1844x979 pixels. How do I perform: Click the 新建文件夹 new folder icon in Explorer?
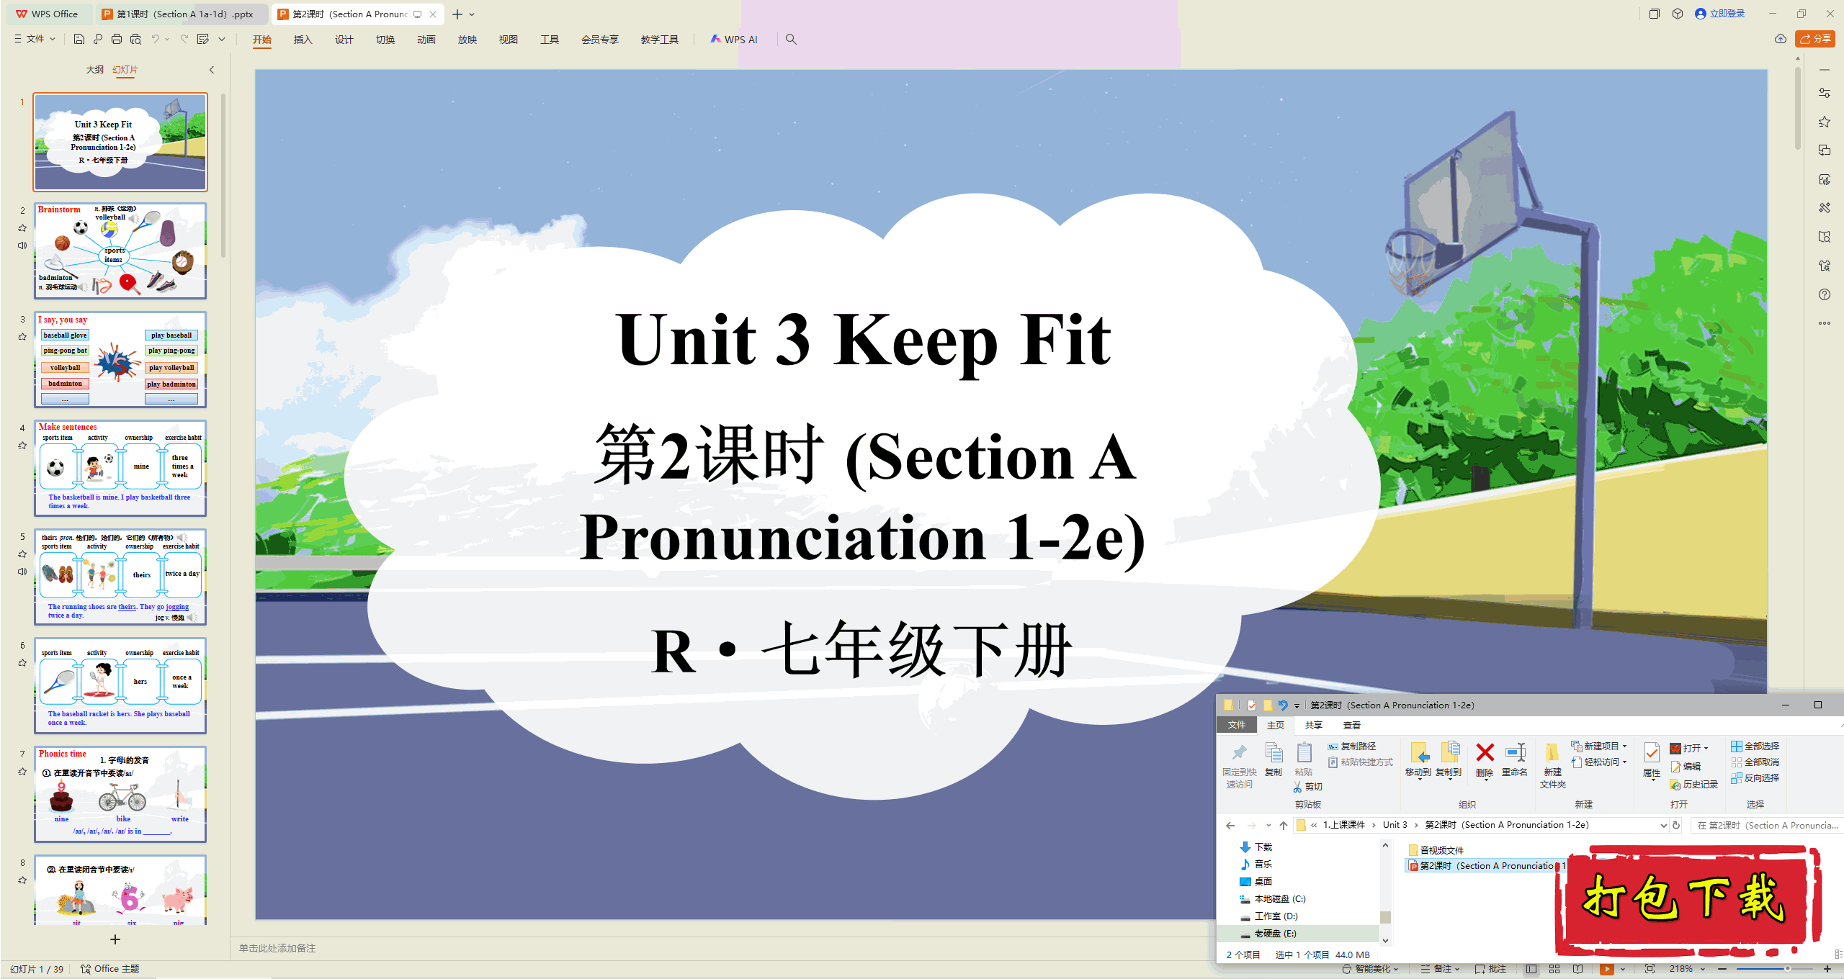1552,753
